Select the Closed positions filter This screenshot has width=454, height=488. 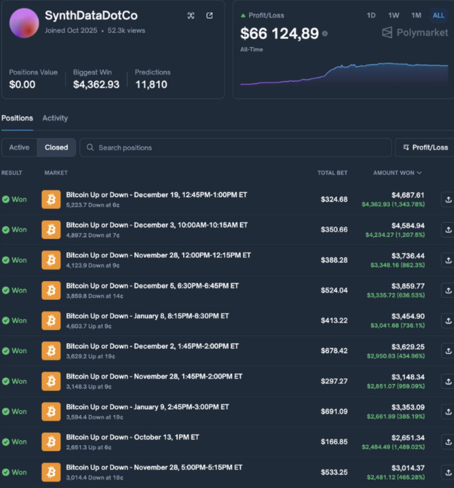click(56, 147)
